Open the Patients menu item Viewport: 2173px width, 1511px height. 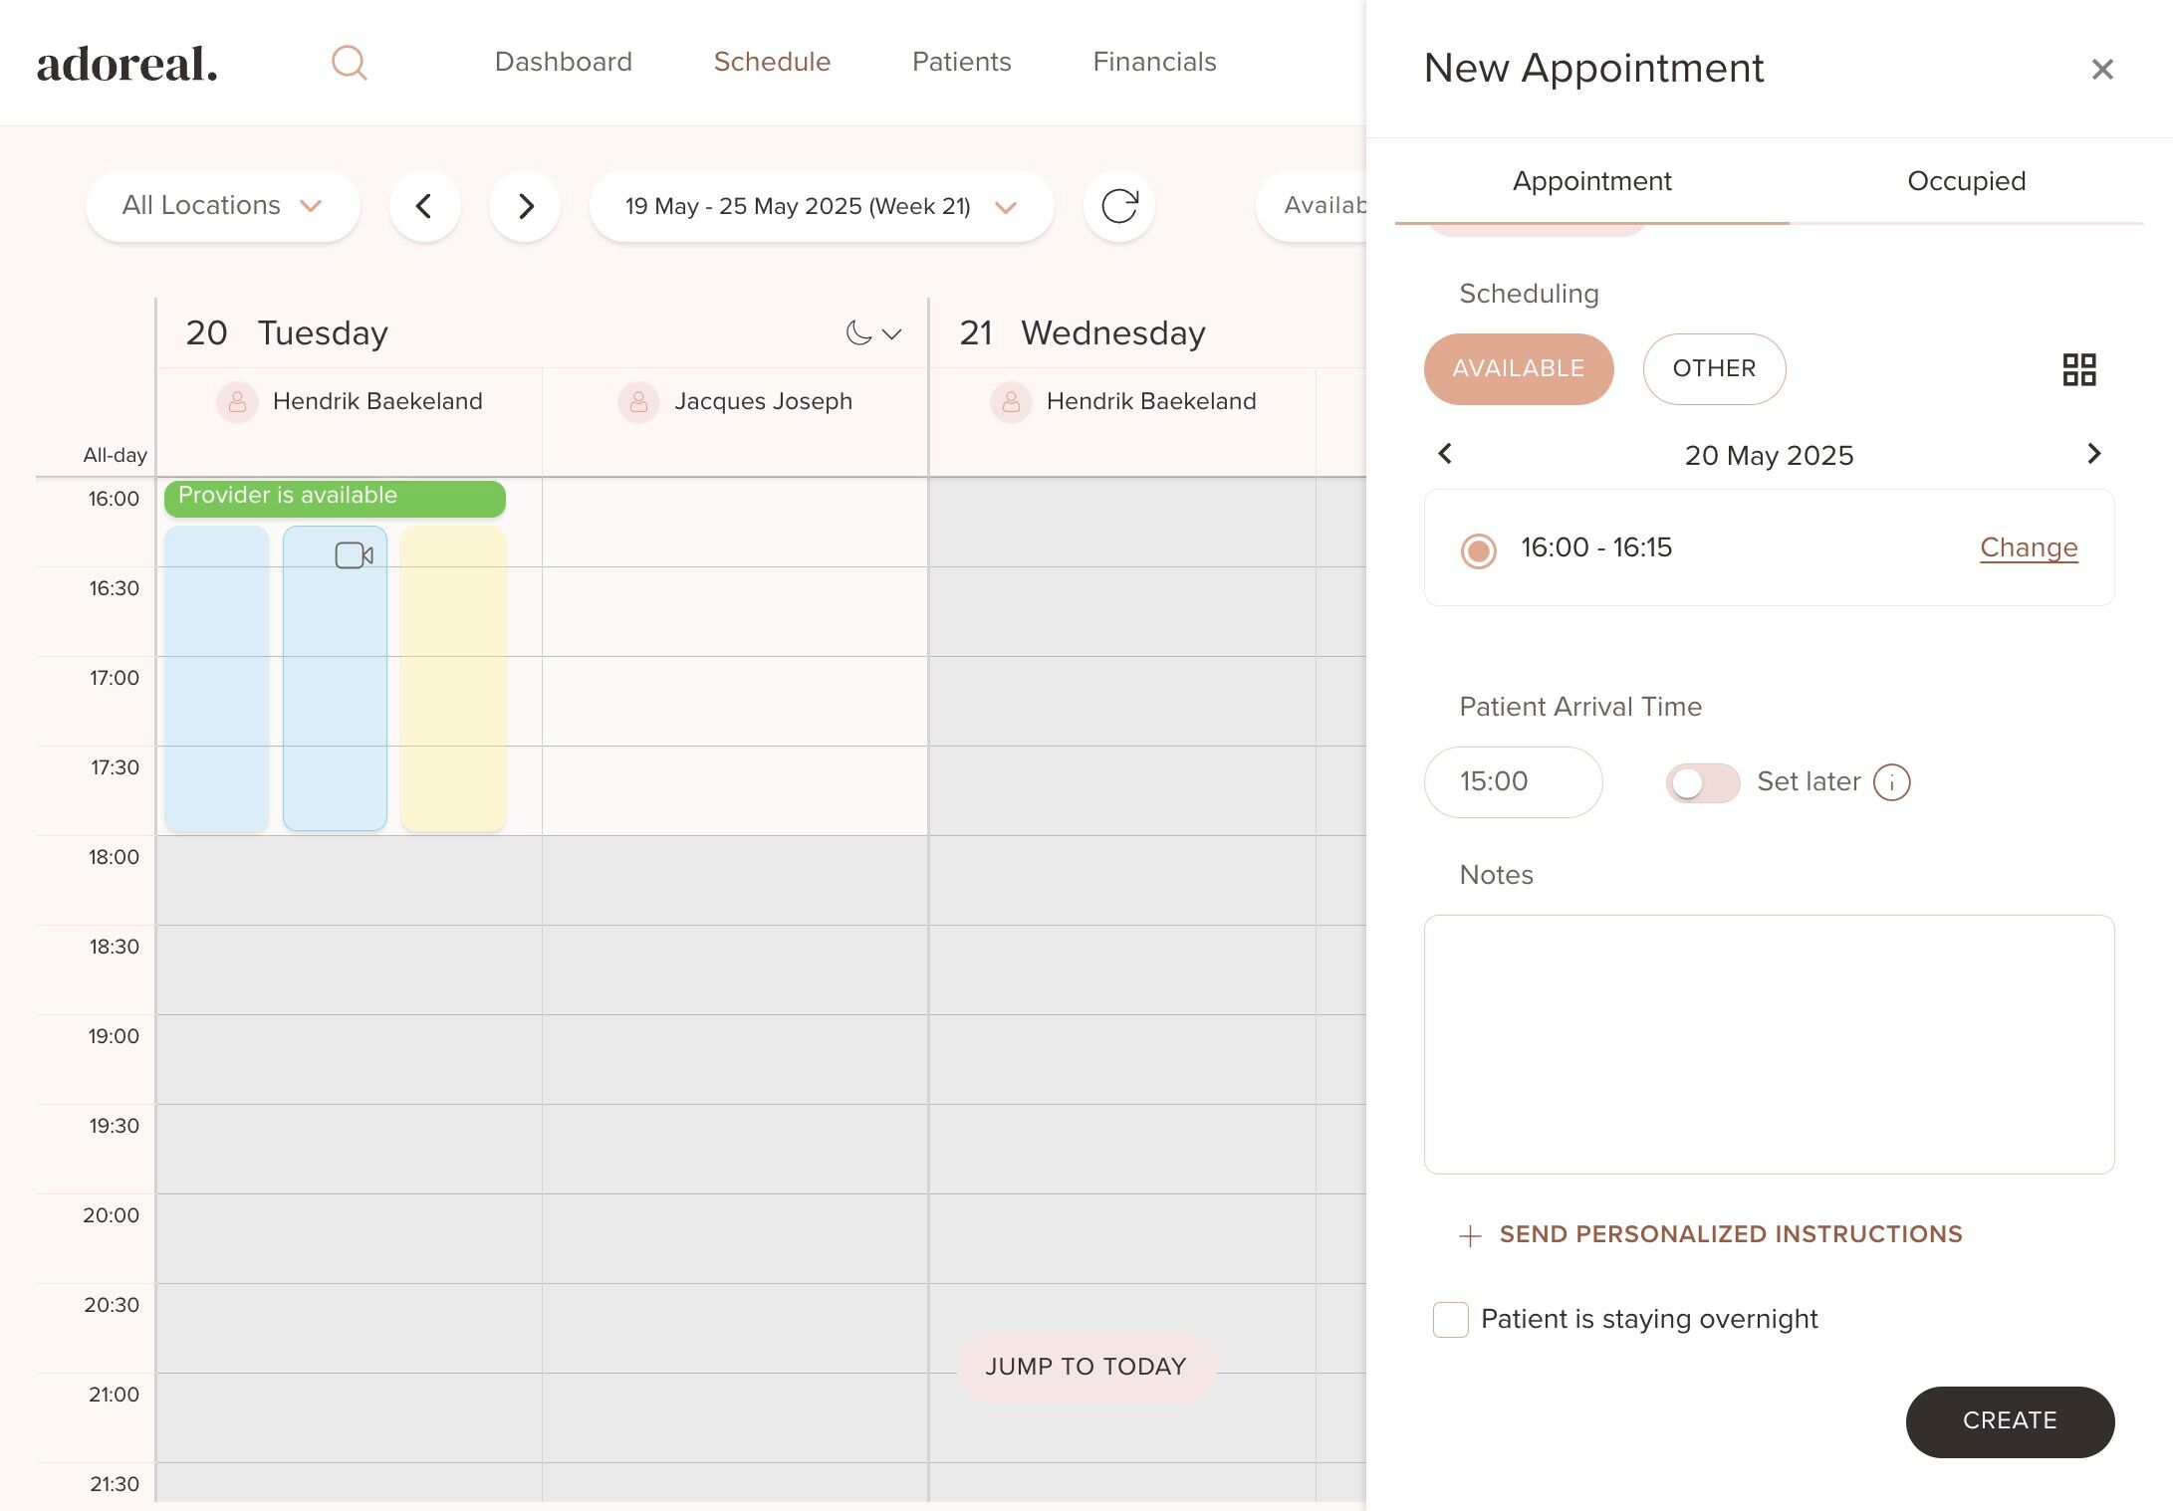click(961, 62)
